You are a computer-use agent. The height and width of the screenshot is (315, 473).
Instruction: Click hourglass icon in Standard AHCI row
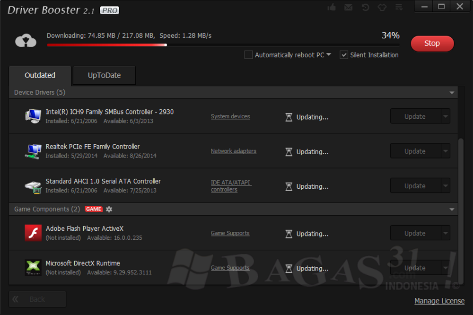(289, 186)
